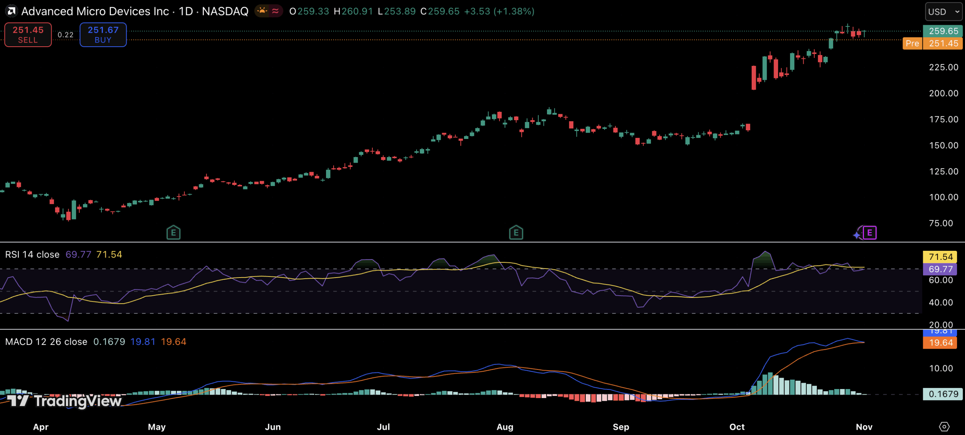Click the Oct label on time axis
This screenshot has height=435, width=965.
coord(737,427)
